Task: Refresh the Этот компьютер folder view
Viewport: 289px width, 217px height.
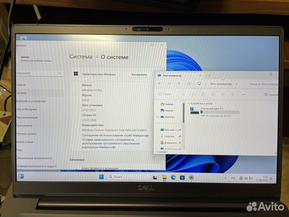Action: tap(189, 84)
